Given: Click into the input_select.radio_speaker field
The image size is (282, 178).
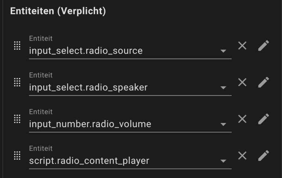Looking at the screenshot, I should coord(130,83).
